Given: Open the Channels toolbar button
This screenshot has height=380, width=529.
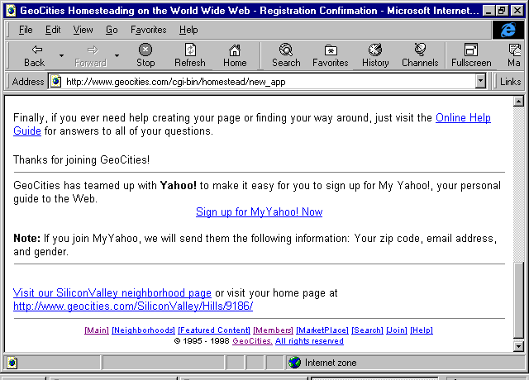Looking at the screenshot, I should 420,55.
